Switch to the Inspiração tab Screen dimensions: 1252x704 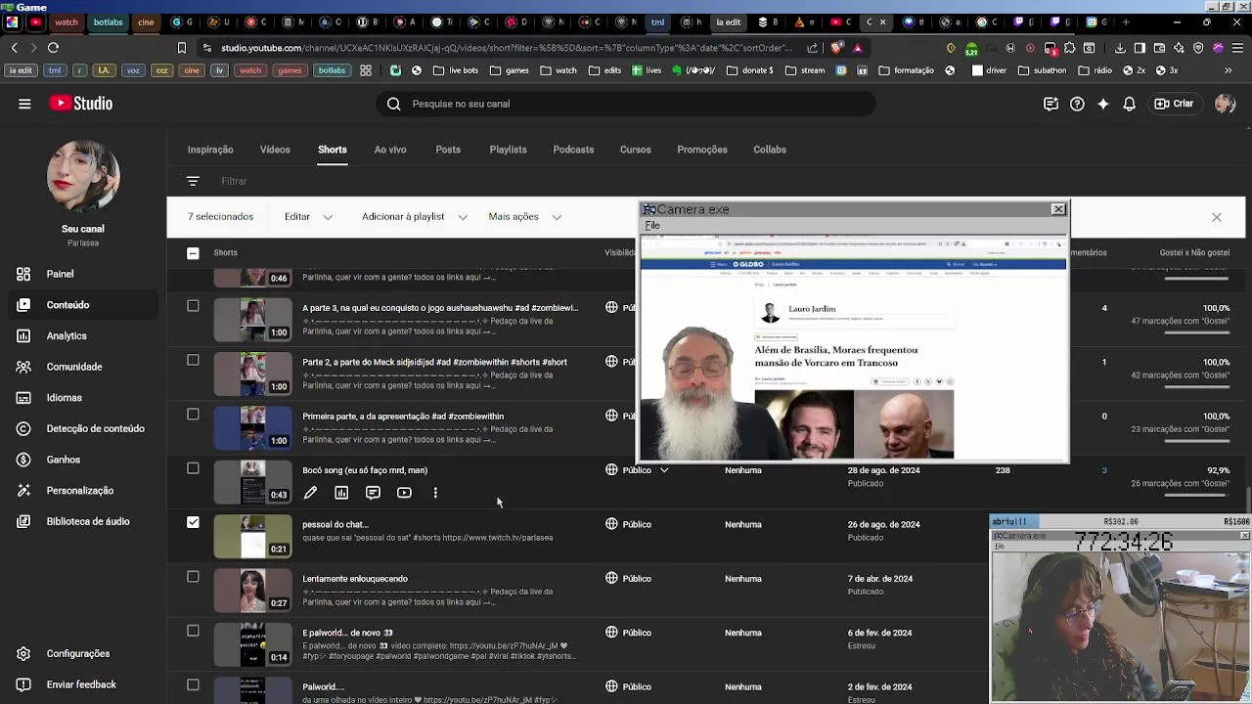click(x=210, y=150)
